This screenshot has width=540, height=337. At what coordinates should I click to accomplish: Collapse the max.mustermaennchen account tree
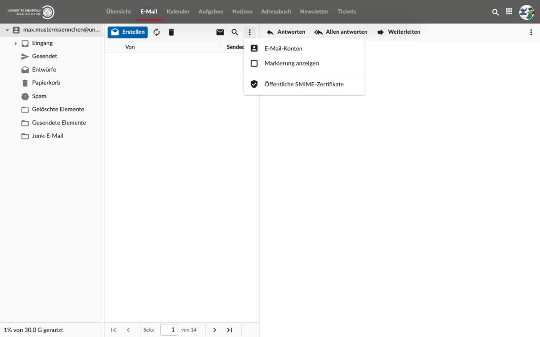pos(7,30)
